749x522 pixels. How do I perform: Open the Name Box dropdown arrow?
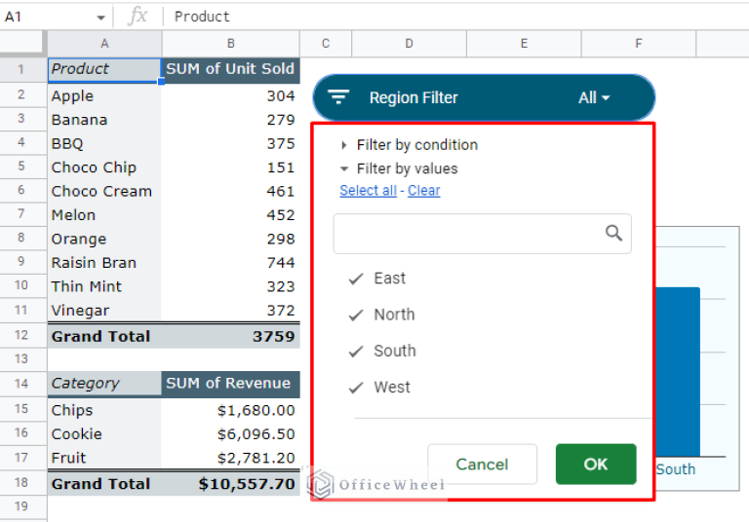point(100,18)
